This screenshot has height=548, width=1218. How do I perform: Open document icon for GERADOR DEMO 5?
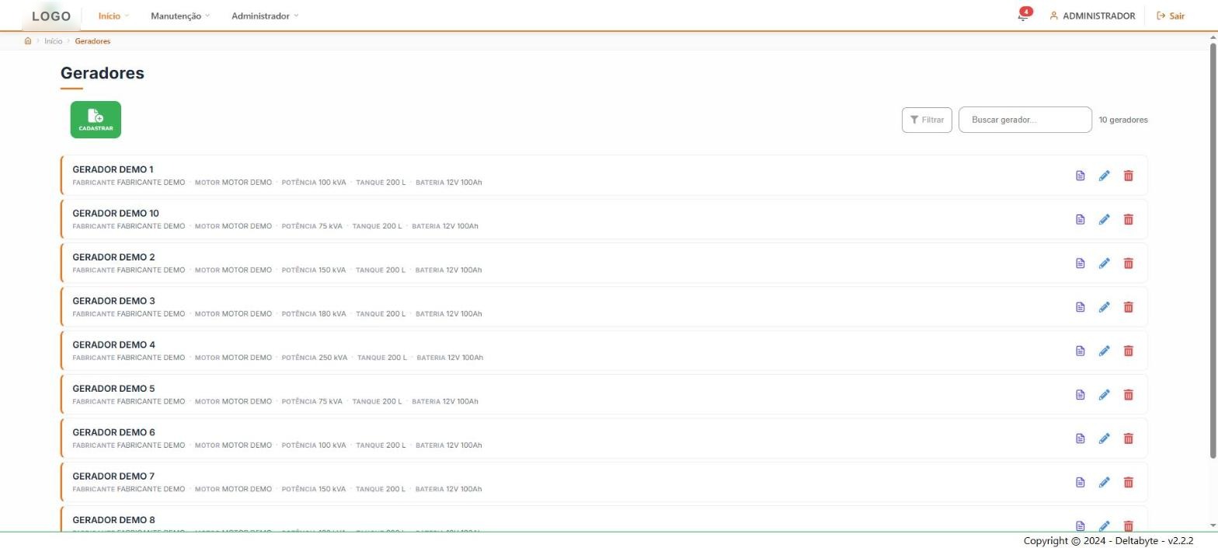pyautogui.click(x=1080, y=395)
